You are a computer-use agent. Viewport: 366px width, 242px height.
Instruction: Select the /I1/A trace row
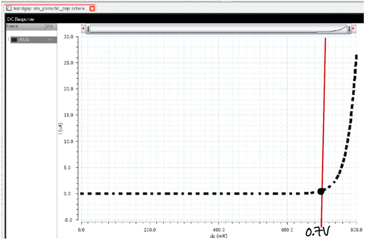click(34, 40)
